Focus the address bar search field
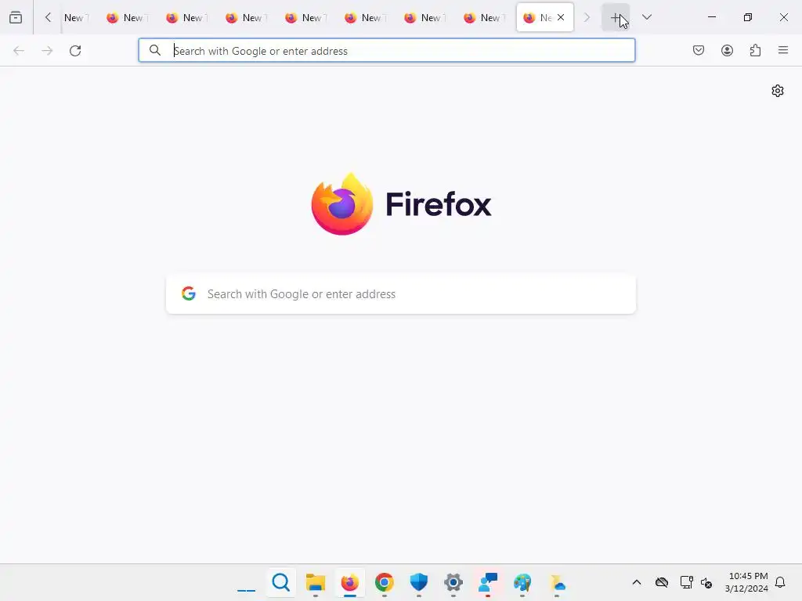802x601 pixels. [387, 51]
